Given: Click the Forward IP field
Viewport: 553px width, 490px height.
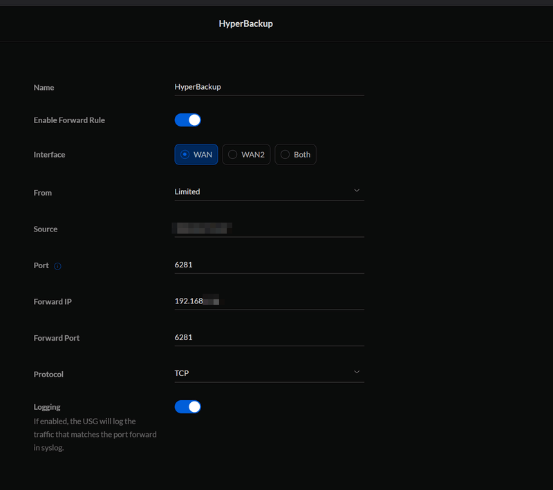Looking at the screenshot, I should (x=269, y=301).
